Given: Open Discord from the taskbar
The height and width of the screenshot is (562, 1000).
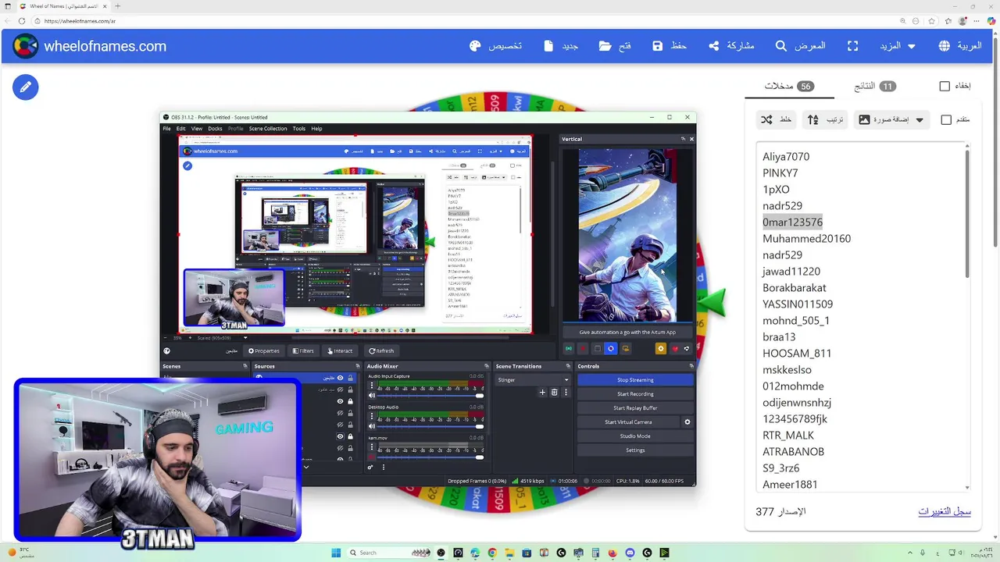Looking at the screenshot, I should [630, 553].
